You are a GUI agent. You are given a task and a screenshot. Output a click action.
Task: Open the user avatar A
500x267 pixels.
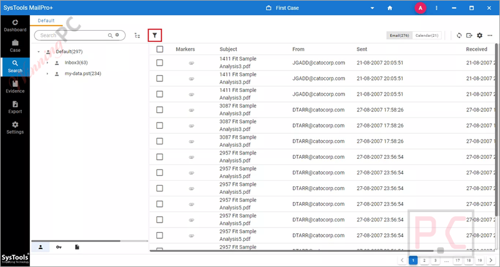tap(420, 8)
